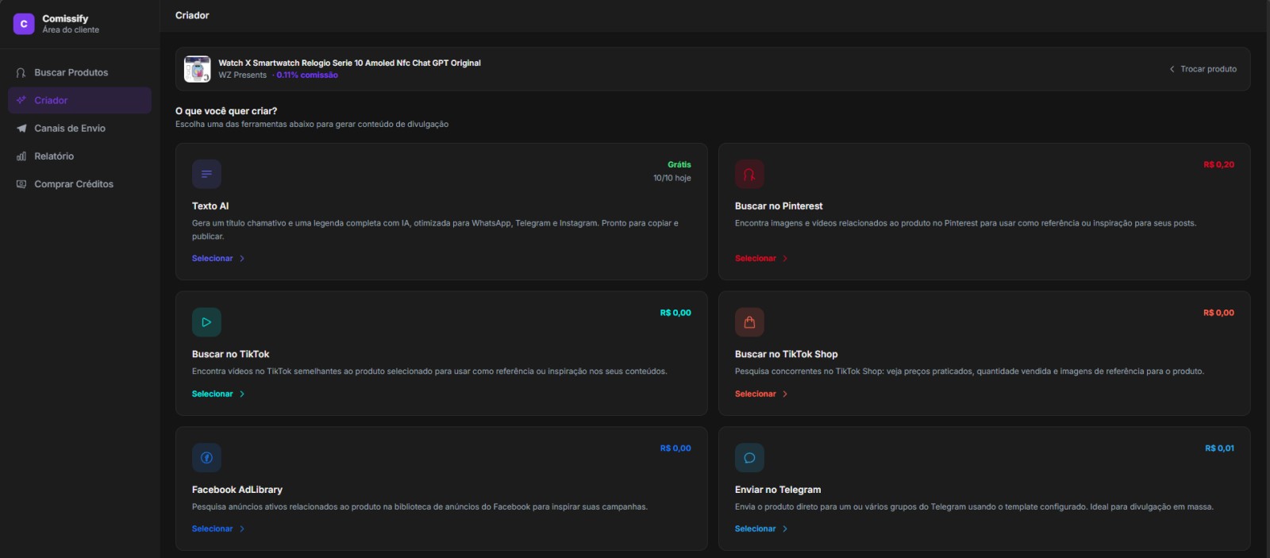This screenshot has height=558, width=1270.
Task: Click the Facebook AdLibrary icon
Action: 206,458
